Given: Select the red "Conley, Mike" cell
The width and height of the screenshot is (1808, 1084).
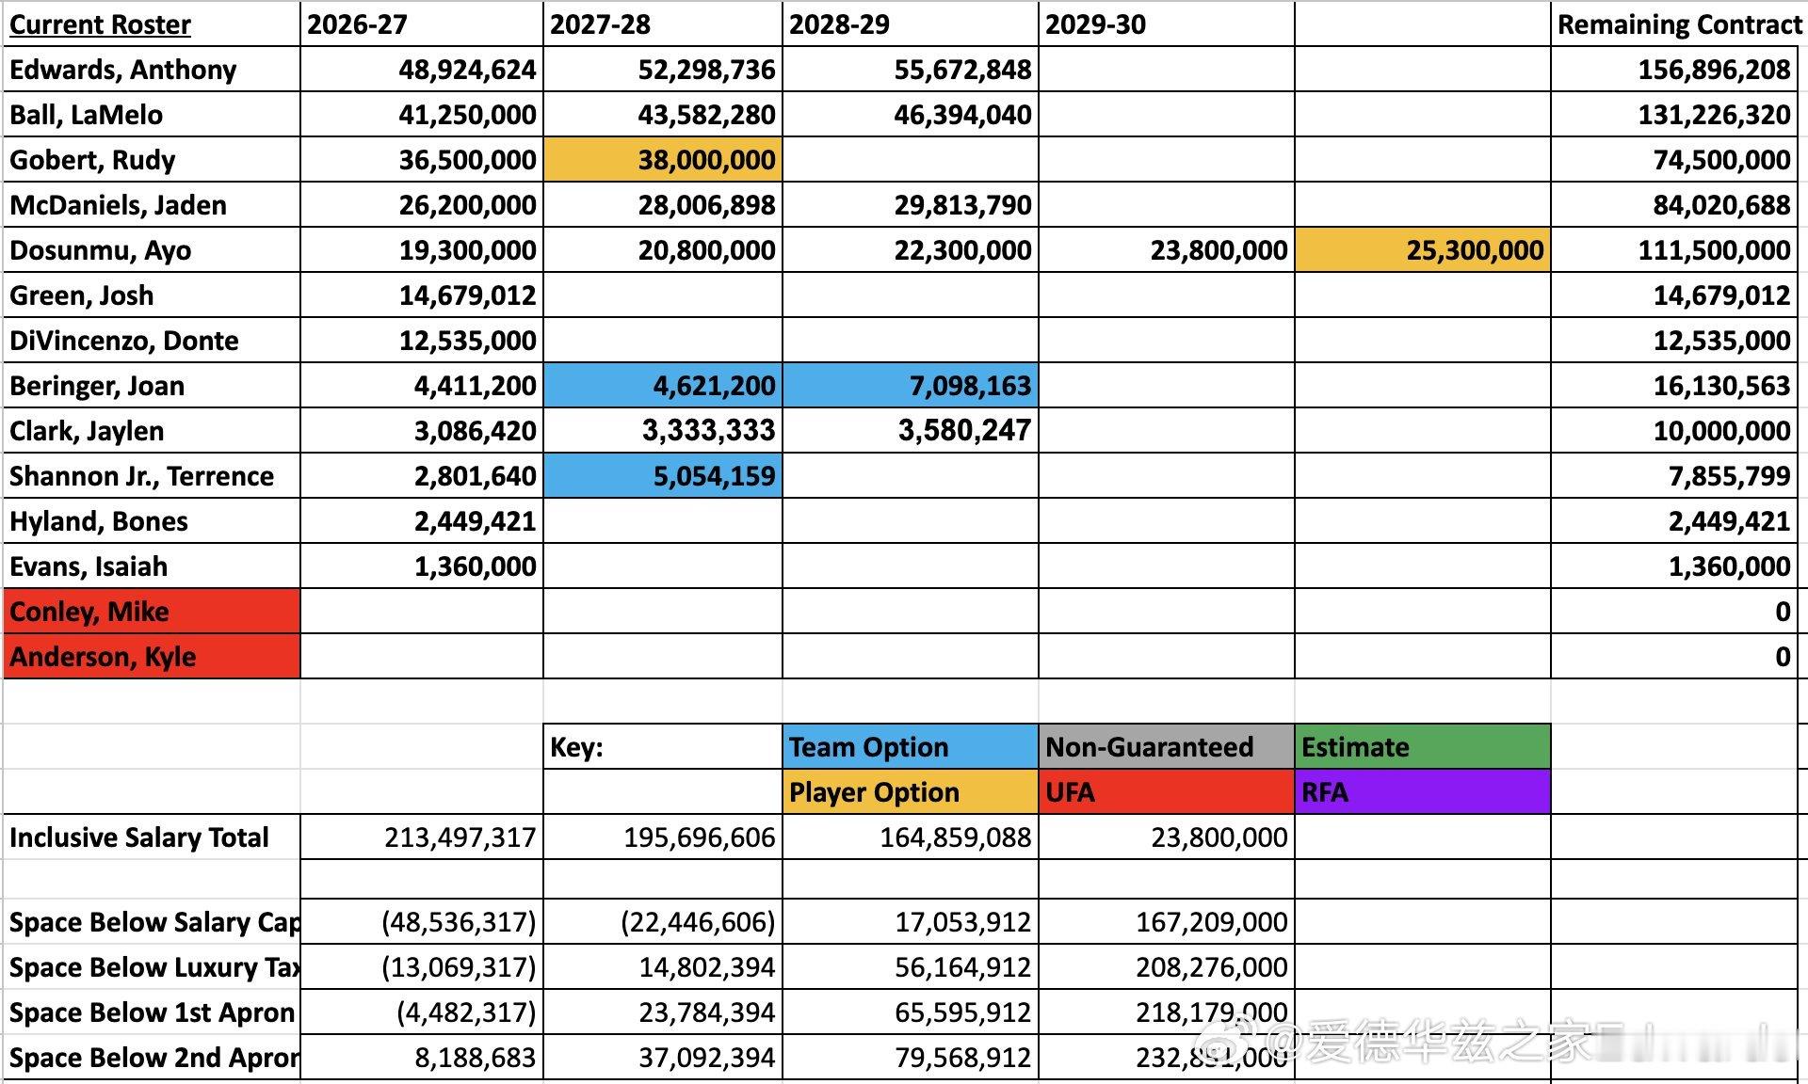Looking at the screenshot, I should coord(152,611).
